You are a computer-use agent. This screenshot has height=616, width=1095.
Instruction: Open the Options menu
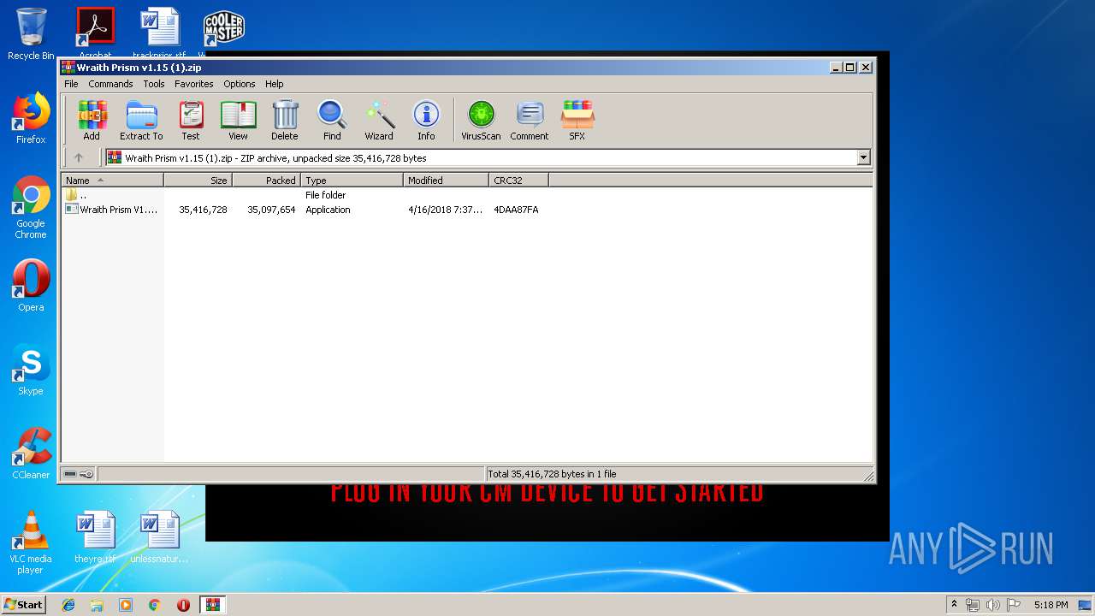point(240,84)
